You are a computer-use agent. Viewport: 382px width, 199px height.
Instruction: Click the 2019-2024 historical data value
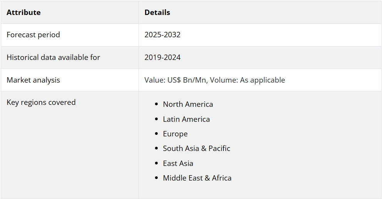pyautogui.click(x=162, y=57)
